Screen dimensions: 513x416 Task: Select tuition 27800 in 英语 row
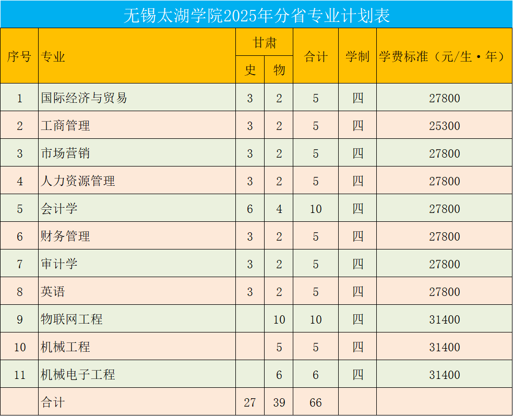click(x=444, y=292)
